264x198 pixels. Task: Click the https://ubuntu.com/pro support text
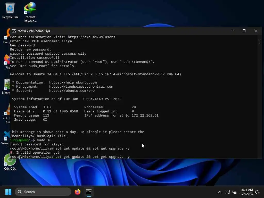72,90
